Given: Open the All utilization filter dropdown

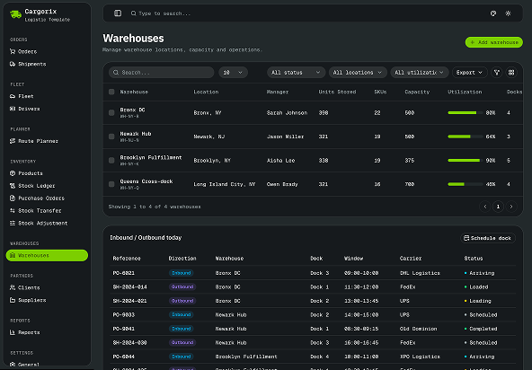Looking at the screenshot, I should click(420, 72).
